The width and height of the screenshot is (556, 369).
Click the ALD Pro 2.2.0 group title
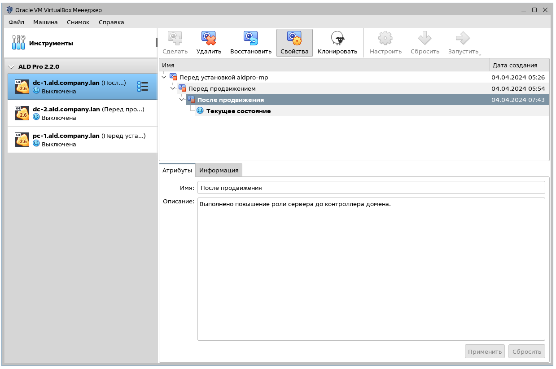click(39, 66)
